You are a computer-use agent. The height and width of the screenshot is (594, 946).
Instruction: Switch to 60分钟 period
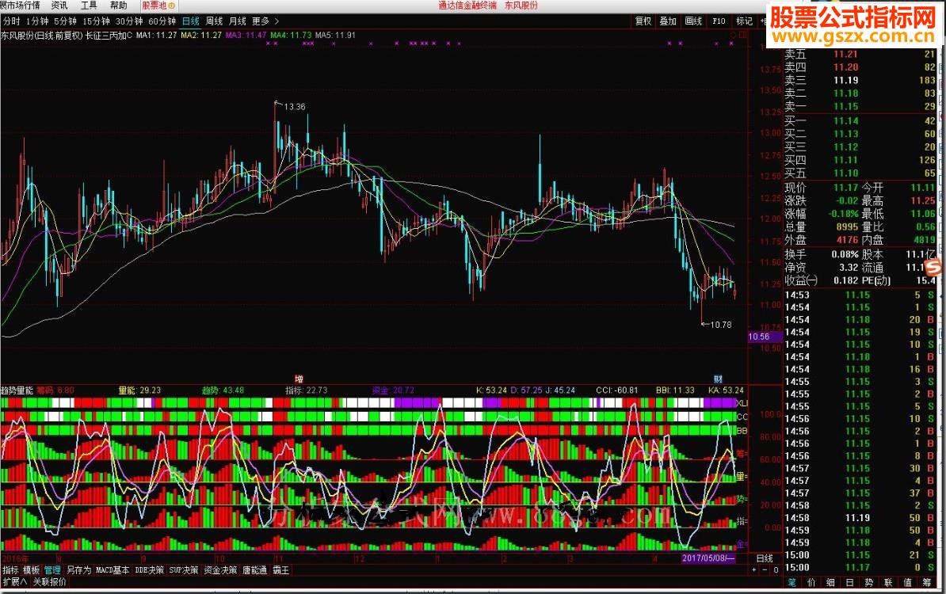(162, 21)
